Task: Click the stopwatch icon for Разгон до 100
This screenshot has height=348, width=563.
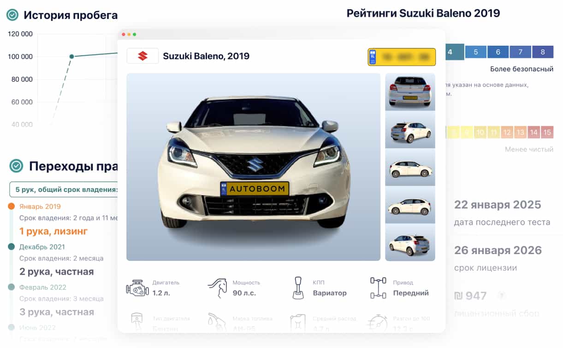Action: click(378, 323)
